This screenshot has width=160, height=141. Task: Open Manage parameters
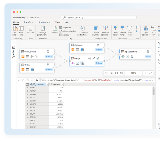43,31
